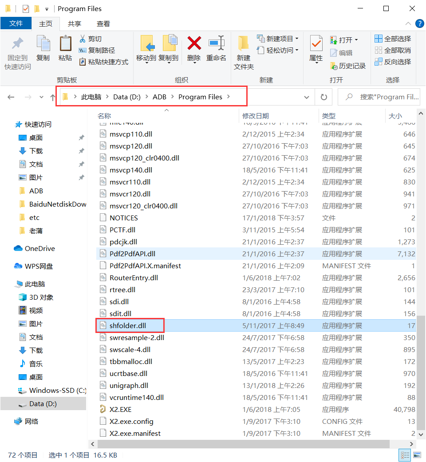
Task: Invert selection using 反向选择
Action: pyautogui.click(x=393, y=61)
